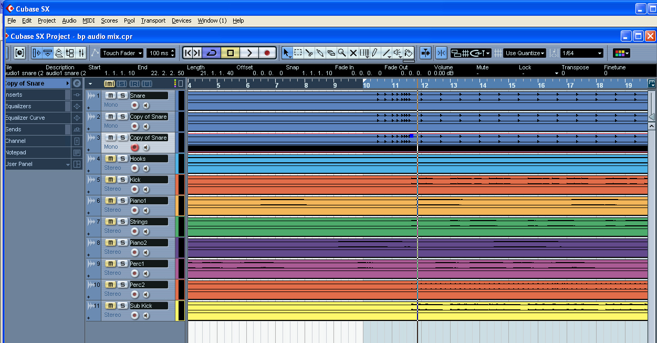Toggle Snap on/off button

pyautogui.click(x=441, y=53)
